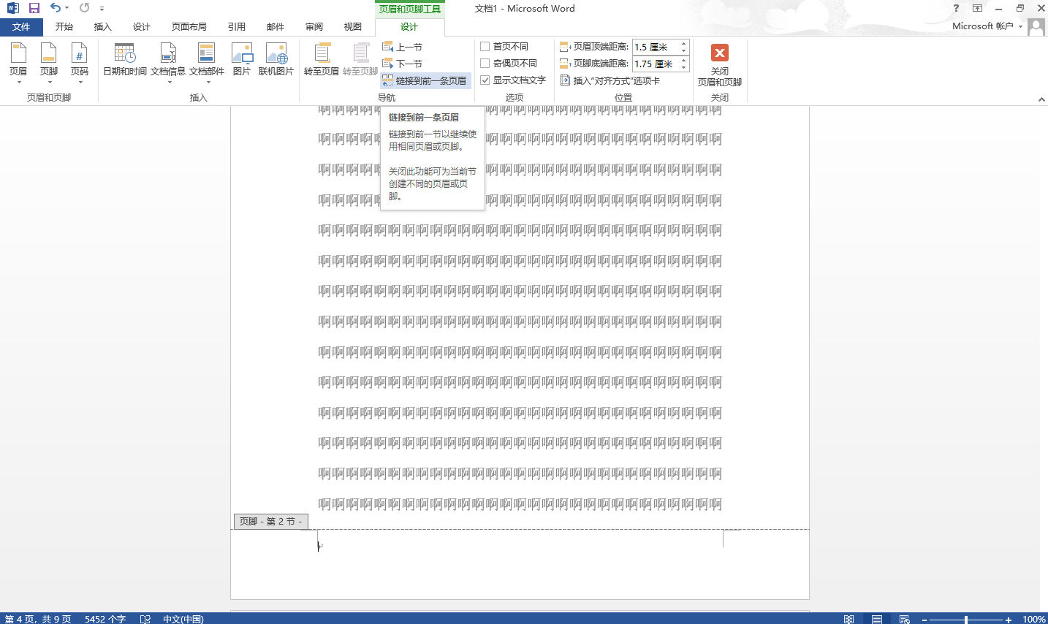The width and height of the screenshot is (1048, 624).
Task: Click the 日期和时间 icon
Action: (125, 60)
